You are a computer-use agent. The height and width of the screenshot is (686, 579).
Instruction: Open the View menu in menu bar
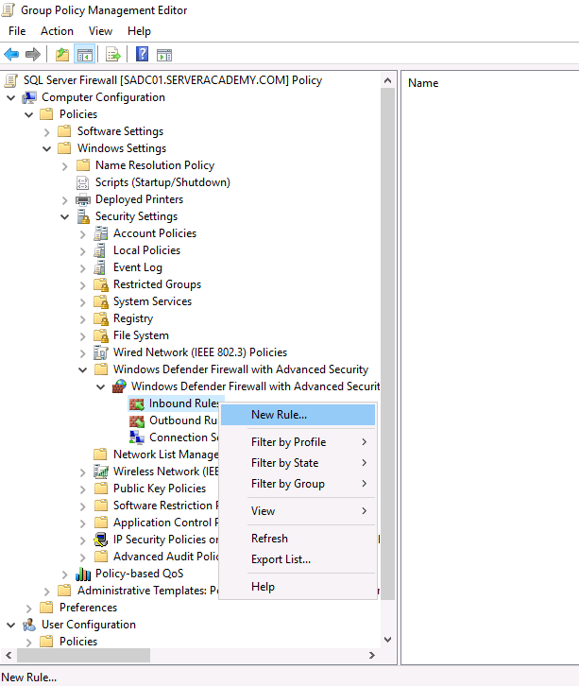(100, 31)
